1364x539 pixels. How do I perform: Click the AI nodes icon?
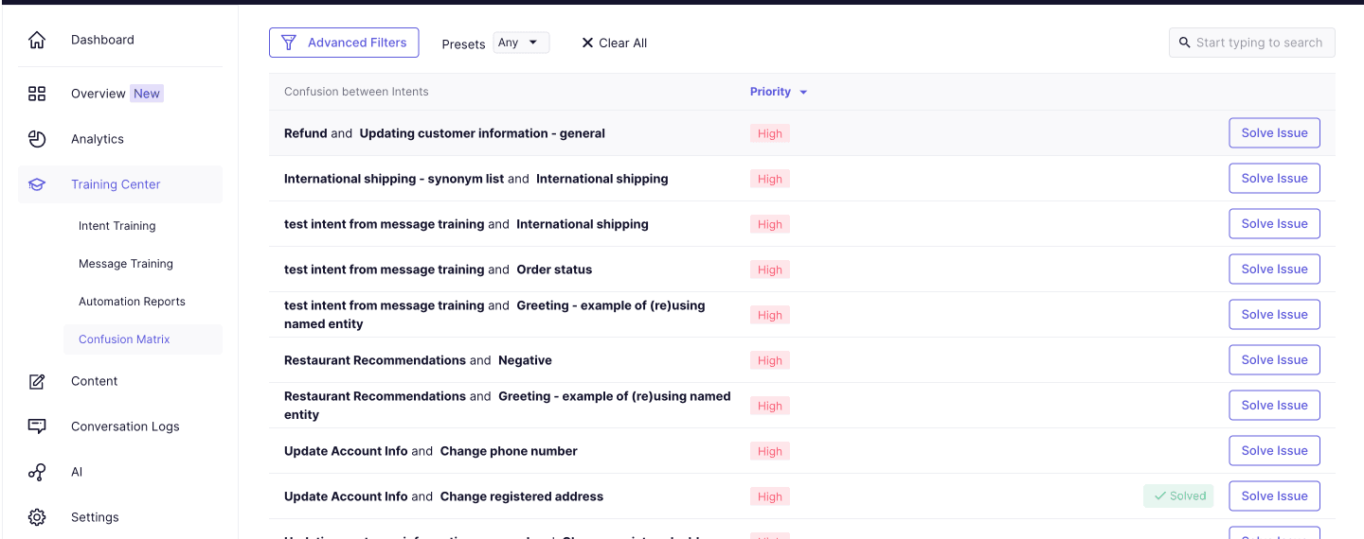coord(37,472)
